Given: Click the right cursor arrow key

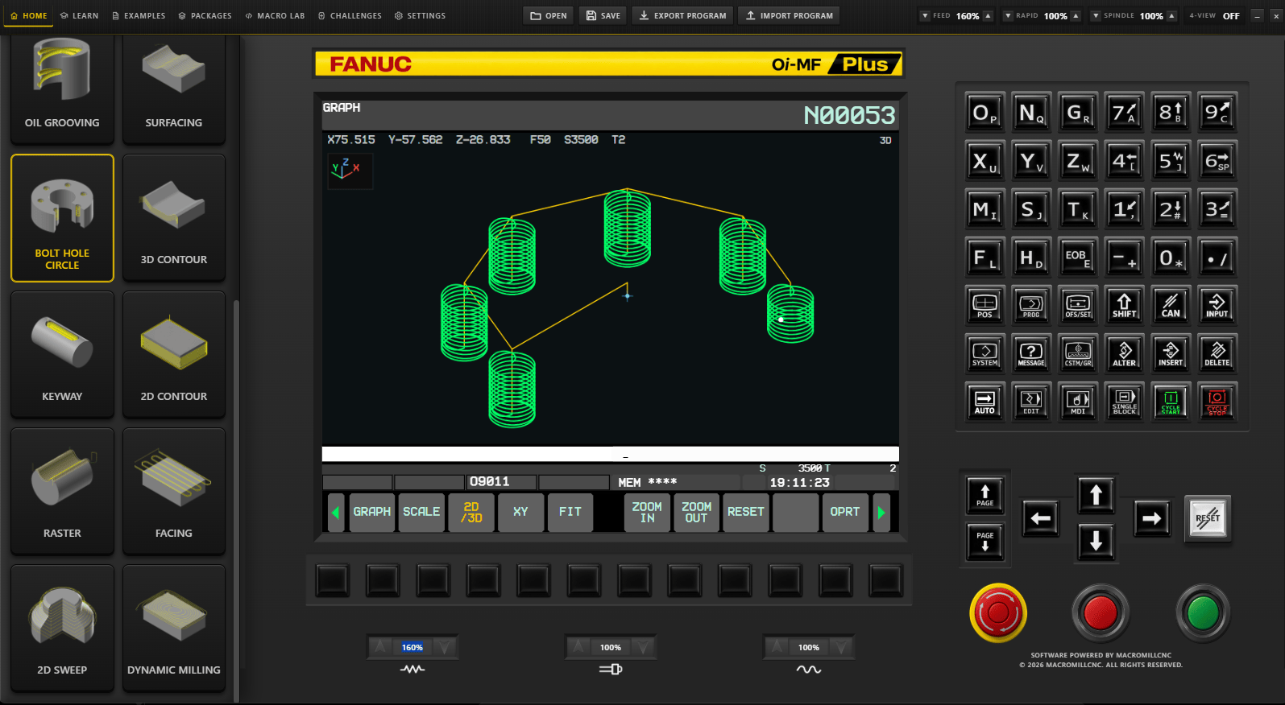Looking at the screenshot, I should 1152,518.
